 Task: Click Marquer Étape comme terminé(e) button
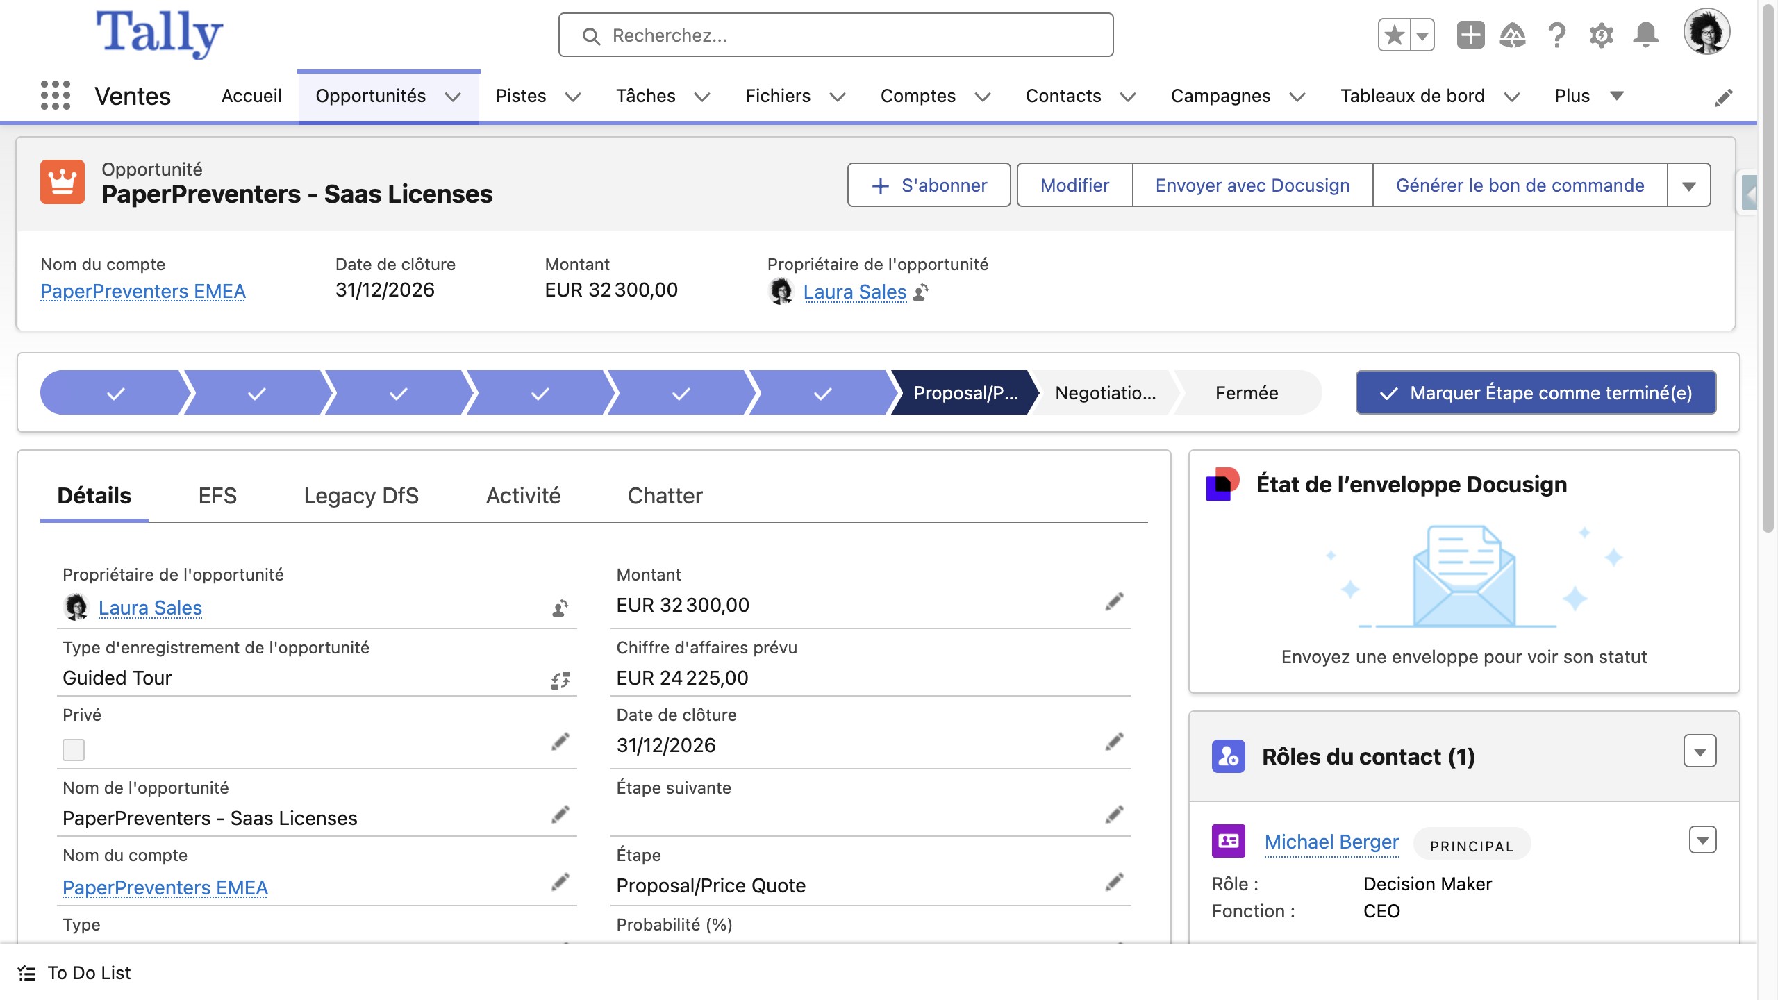point(1536,393)
